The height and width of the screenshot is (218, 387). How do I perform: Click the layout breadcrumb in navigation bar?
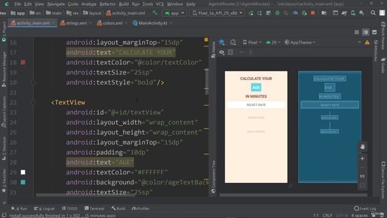pyautogui.click(x=92, y=13)
